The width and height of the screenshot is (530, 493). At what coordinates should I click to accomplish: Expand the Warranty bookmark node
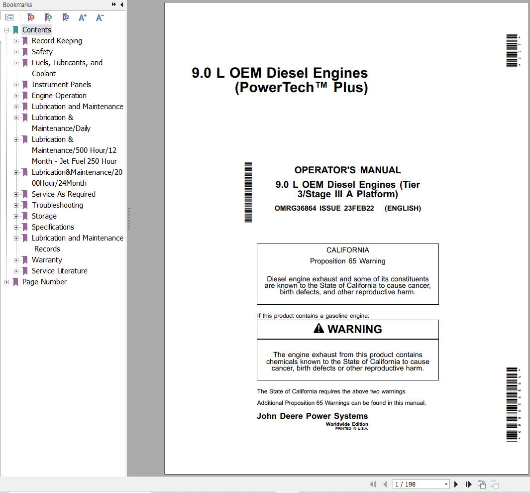pos(16,260)
